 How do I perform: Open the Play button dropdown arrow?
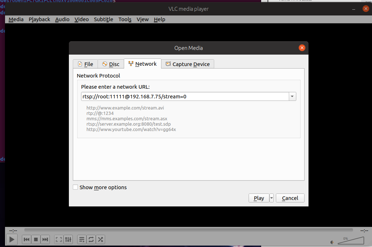272,198
